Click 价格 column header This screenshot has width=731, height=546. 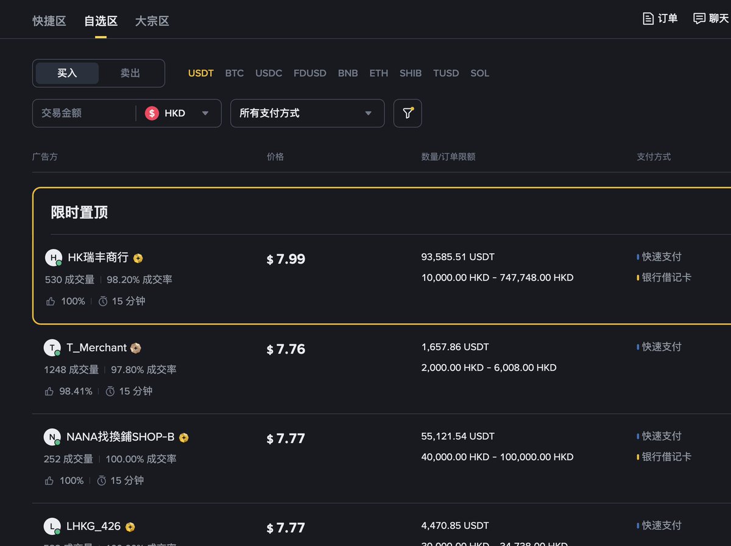(275, 156)
